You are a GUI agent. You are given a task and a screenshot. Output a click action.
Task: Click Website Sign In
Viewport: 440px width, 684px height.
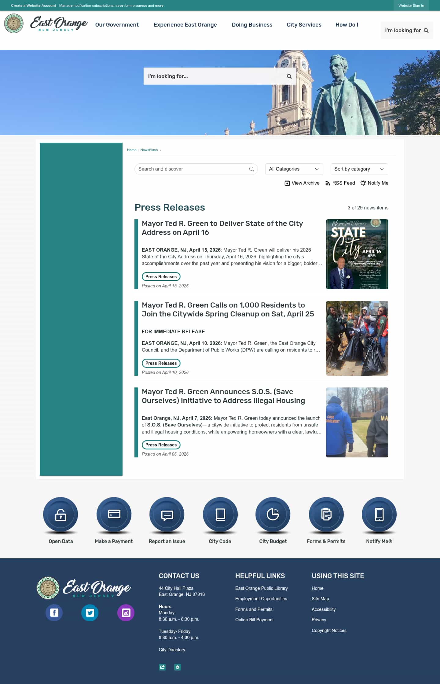pos(411,6)
